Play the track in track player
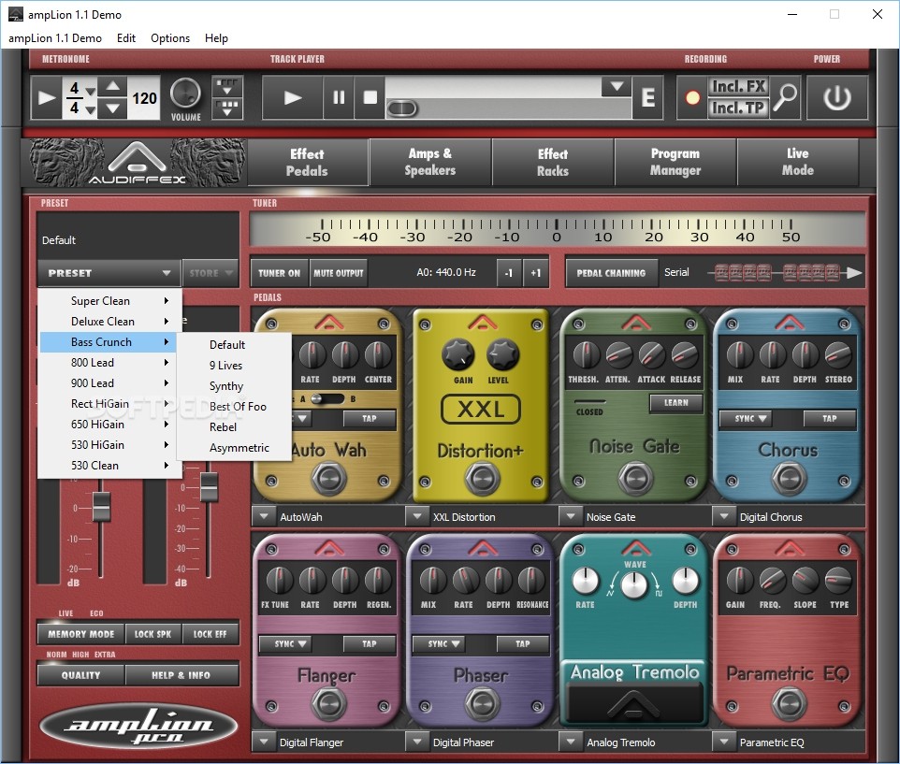Image resolution: width=900 pixels, height=764 pixels. [x=293, y=98]
